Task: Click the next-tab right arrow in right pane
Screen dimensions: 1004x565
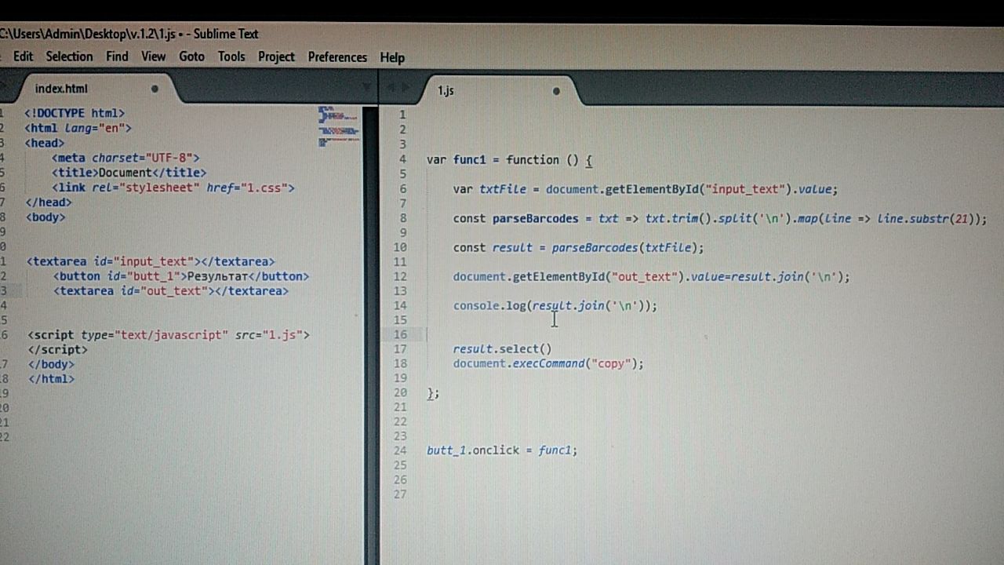Action: point(405,87)
